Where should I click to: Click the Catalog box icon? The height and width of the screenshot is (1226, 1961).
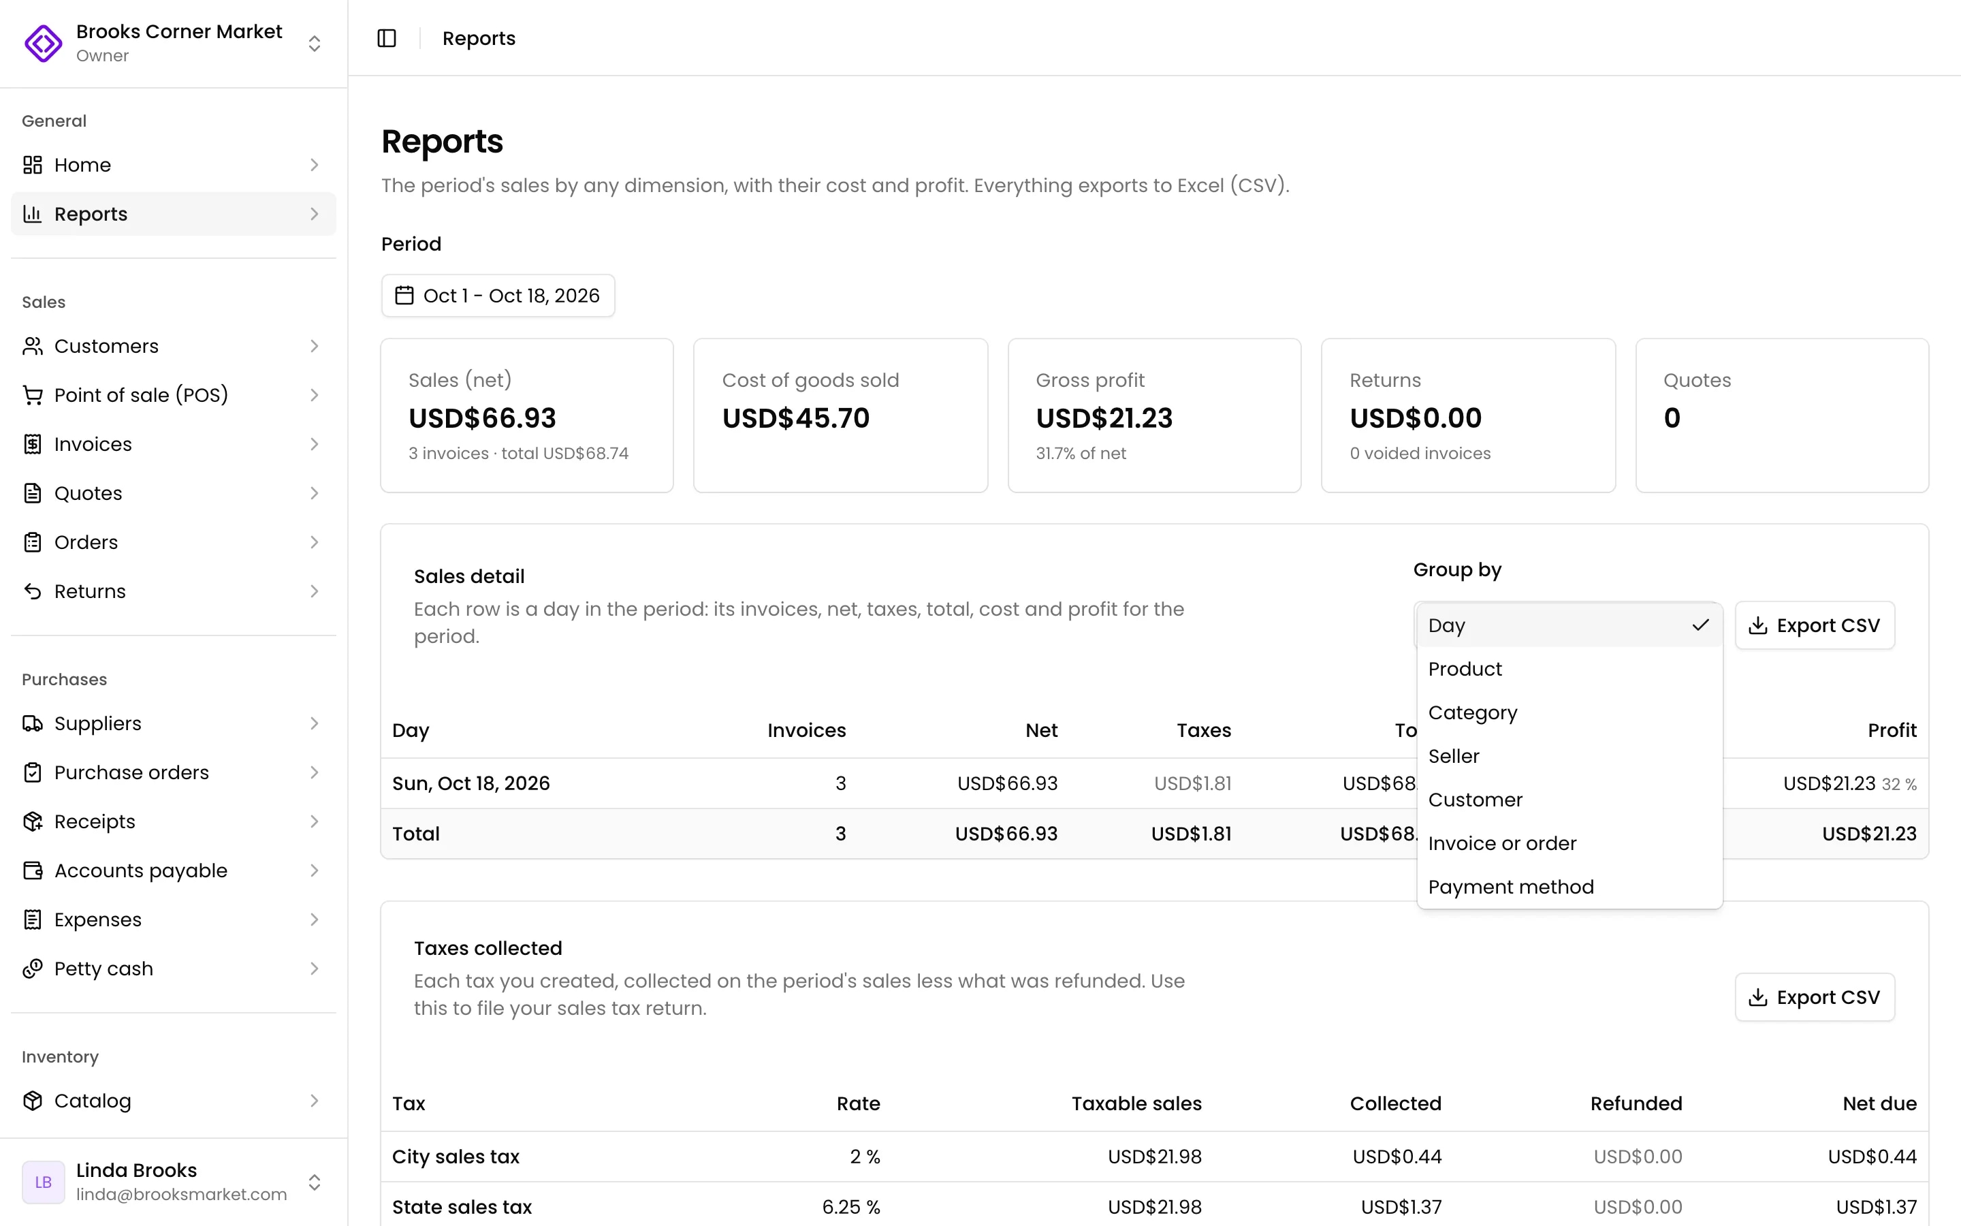(33, 1100)
